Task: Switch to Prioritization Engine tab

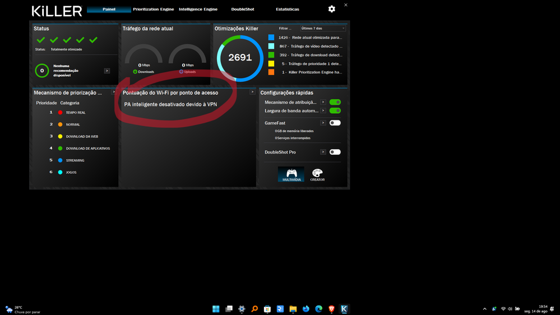Action: pos(153,10)
